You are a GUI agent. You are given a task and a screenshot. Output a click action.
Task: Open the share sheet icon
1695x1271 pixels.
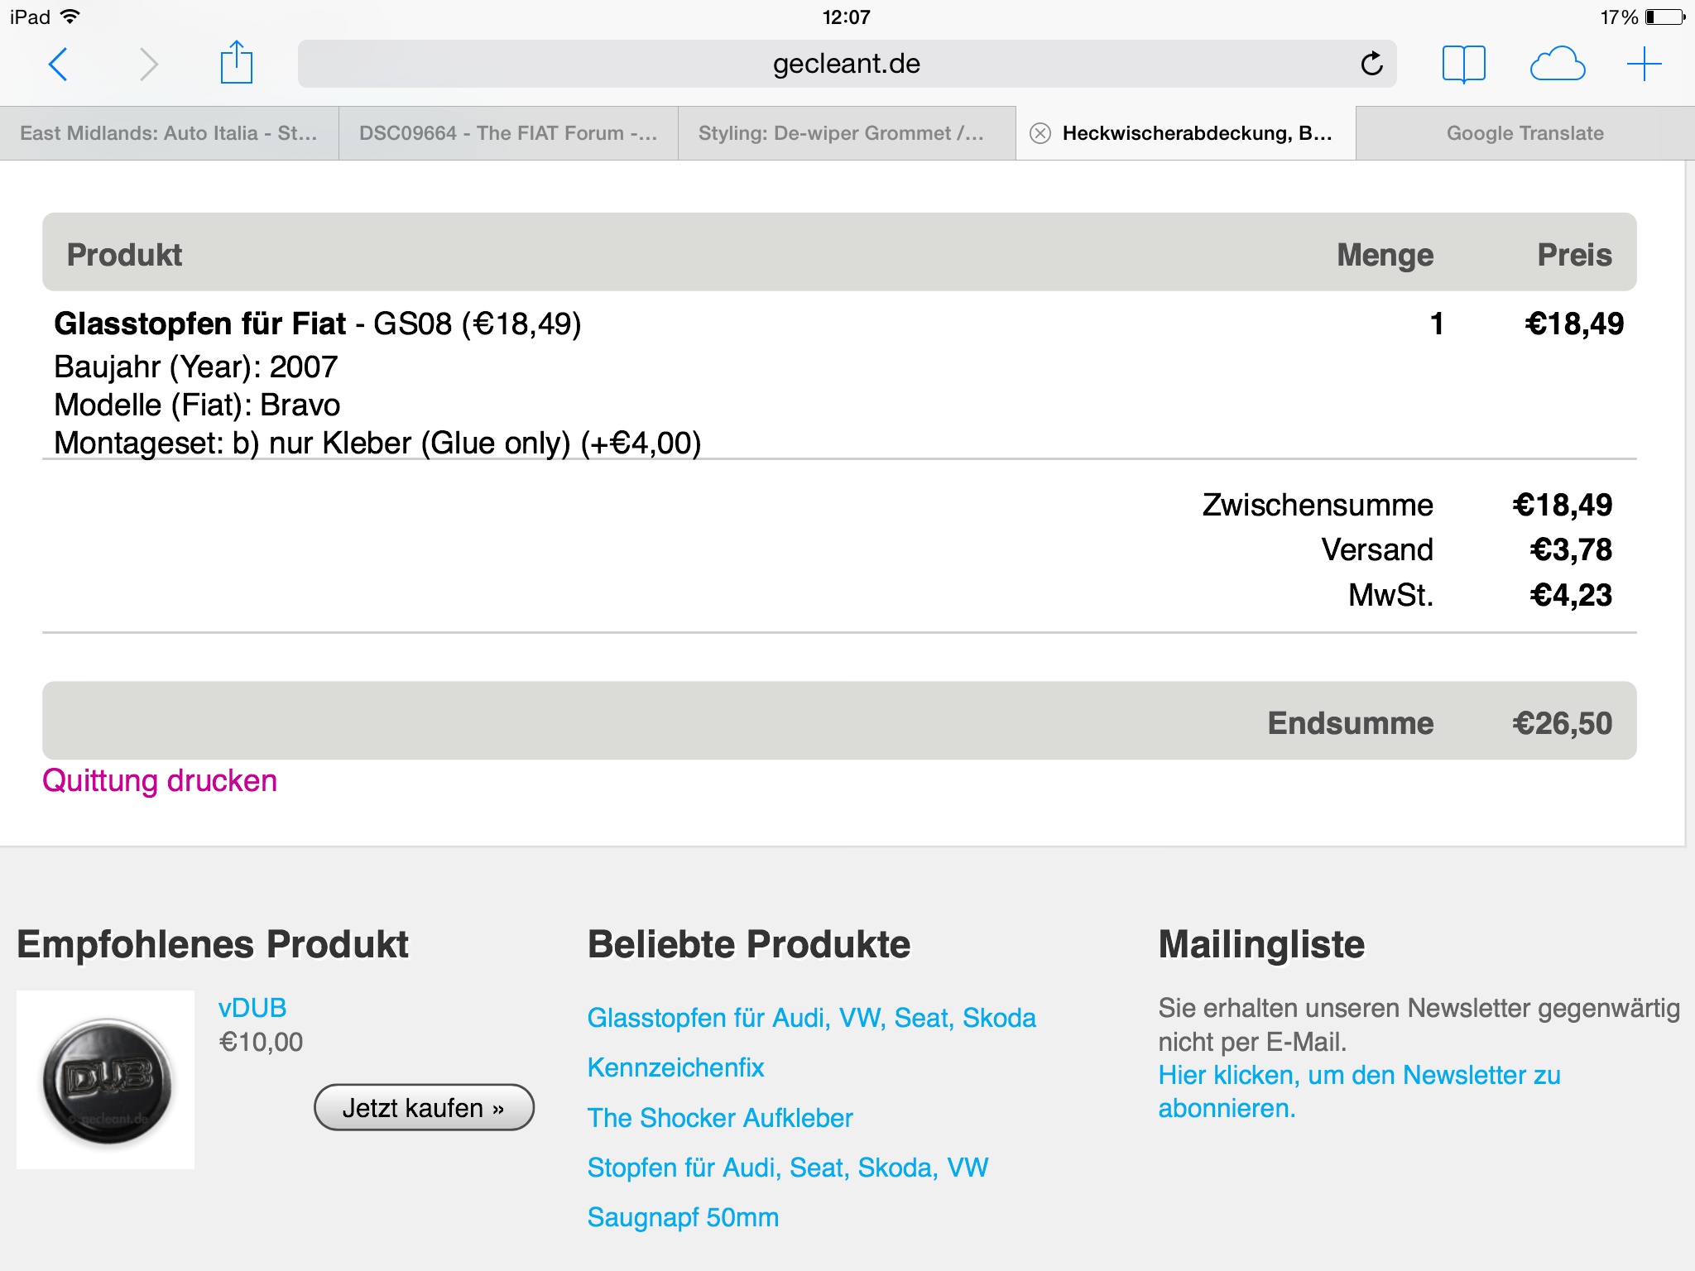[x=237, y=62]
